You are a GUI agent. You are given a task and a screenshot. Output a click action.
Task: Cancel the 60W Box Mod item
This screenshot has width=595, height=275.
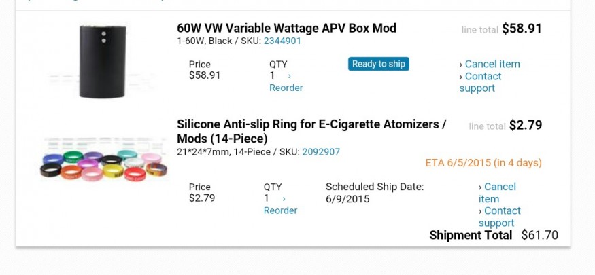(x=492, y=64)
